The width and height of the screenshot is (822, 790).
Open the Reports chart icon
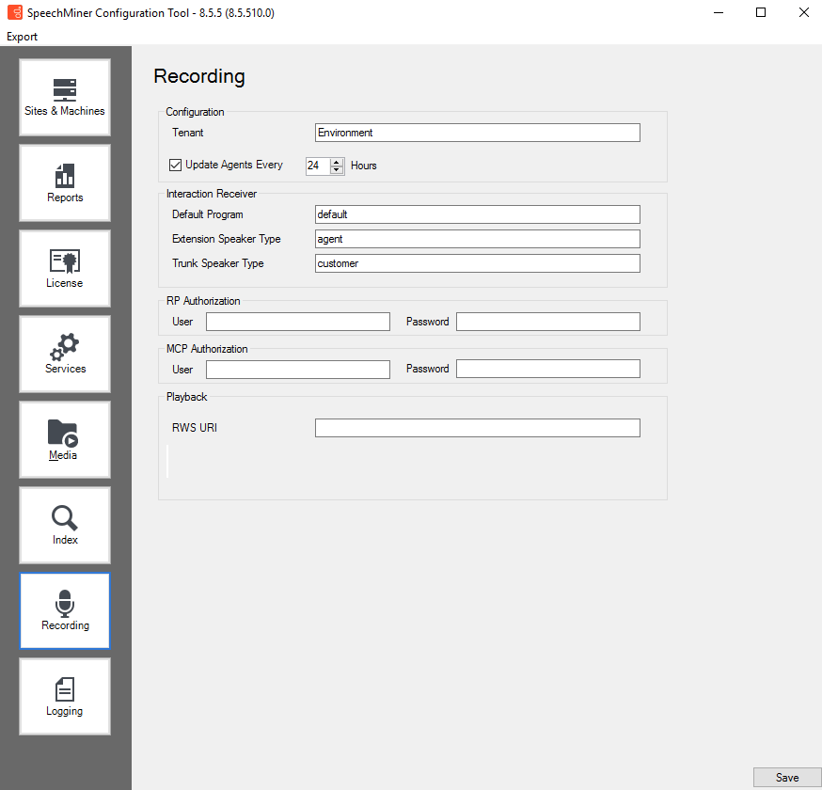[65, 176]
